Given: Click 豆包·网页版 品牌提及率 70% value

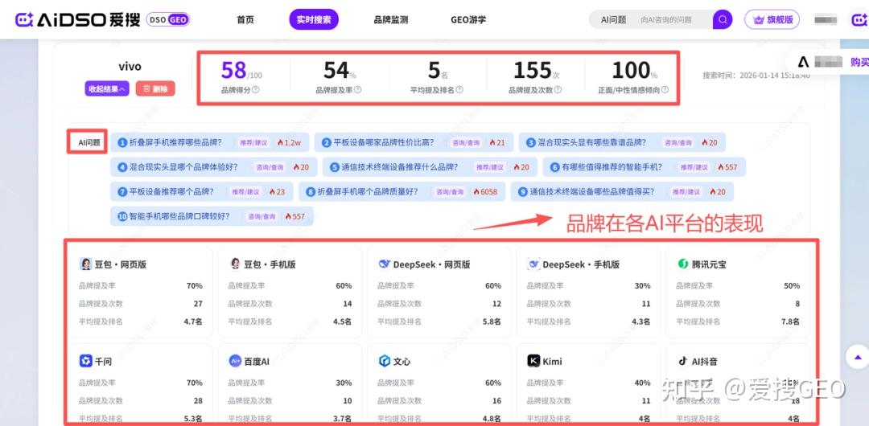Looking at the screenshot, I should coord(195,286).
